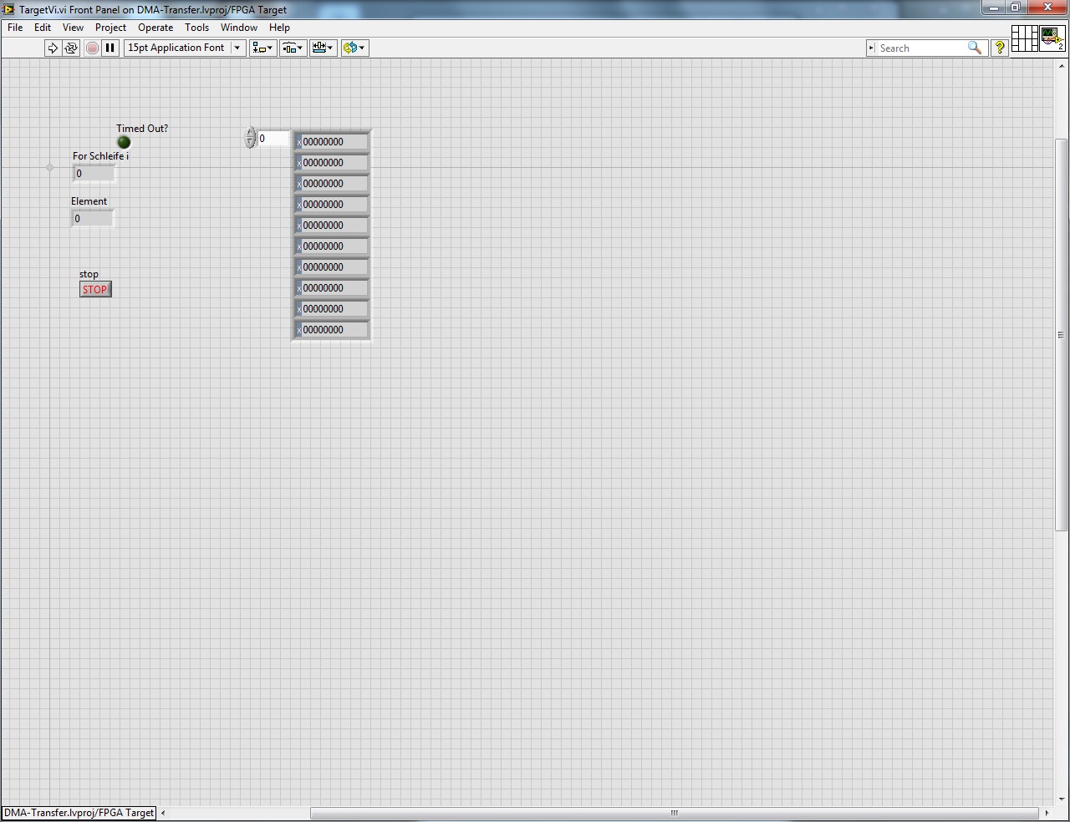
Task: Select the 'Element' label text
Action: point(89,201)
